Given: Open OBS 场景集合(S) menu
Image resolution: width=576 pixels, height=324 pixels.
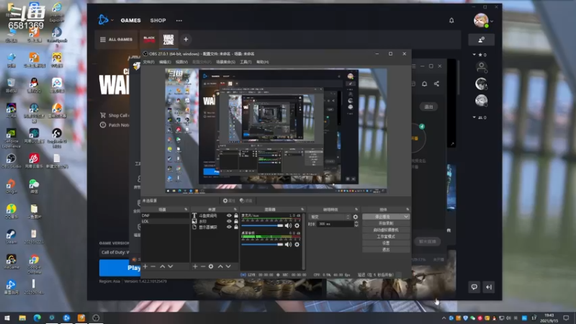Looking at the screenshot, I should pyautogui.click(x=225, y=62).
